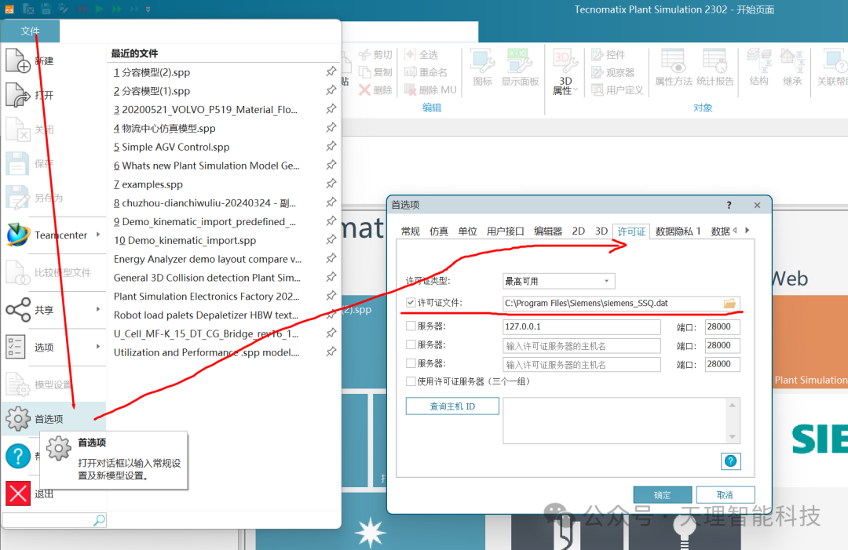Enable the 127.0.0.1 服务器 checkbox
The width and height of the screenshot is (848, 550).
411,326
